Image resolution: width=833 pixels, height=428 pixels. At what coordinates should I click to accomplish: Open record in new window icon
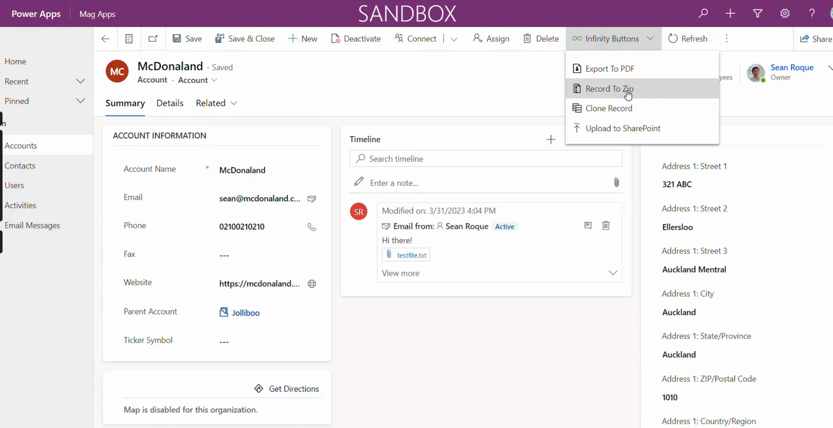[153, 39]
